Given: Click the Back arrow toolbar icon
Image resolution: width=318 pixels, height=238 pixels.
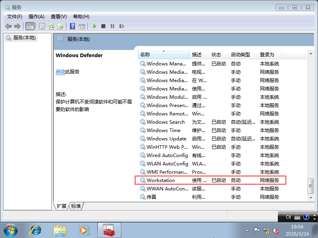Looking at the screenshot, I should tap(8, 26).
